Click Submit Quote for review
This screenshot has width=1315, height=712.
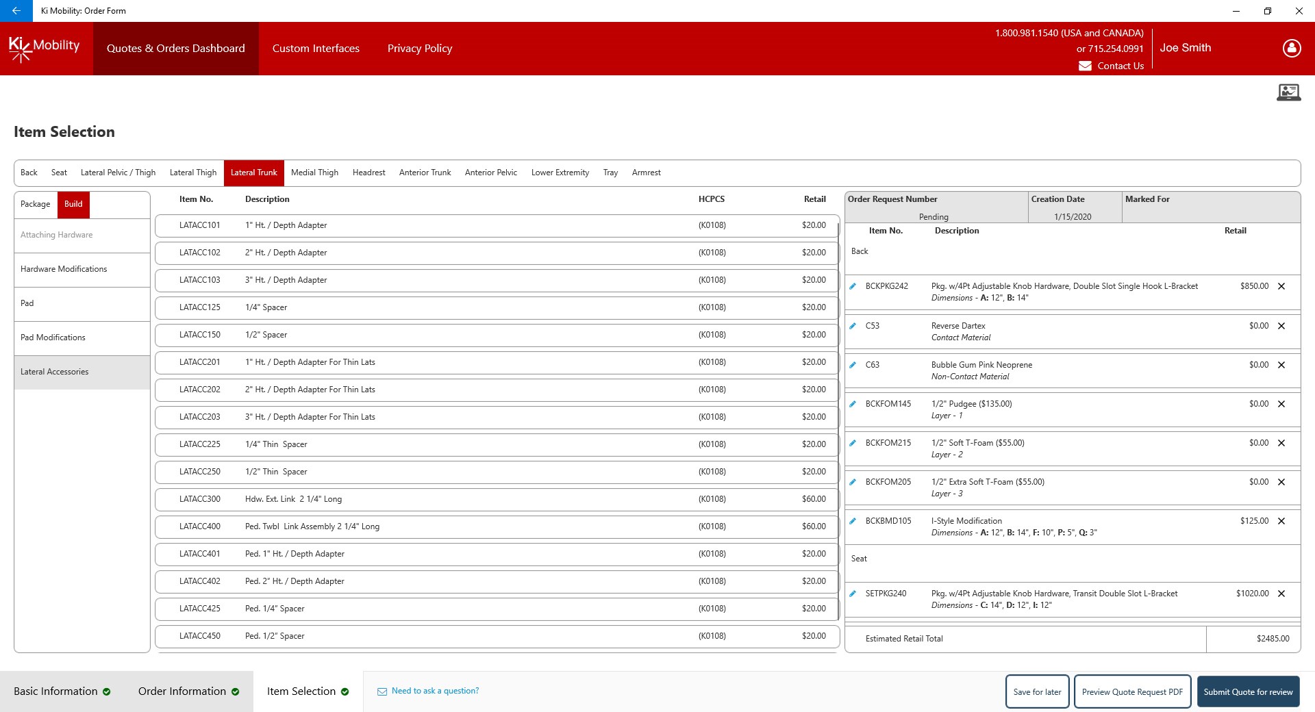pyautogui.click(x=1248, y=691)
